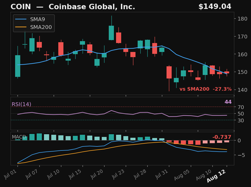The height and width of the screenshot is (187, 251).
Task: Click the Jul 15 date label
Action: pyautogui.click(x=75, y=174)
